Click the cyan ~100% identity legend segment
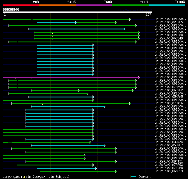The width and height of the screenshot is (188, 179). [167, 5]
